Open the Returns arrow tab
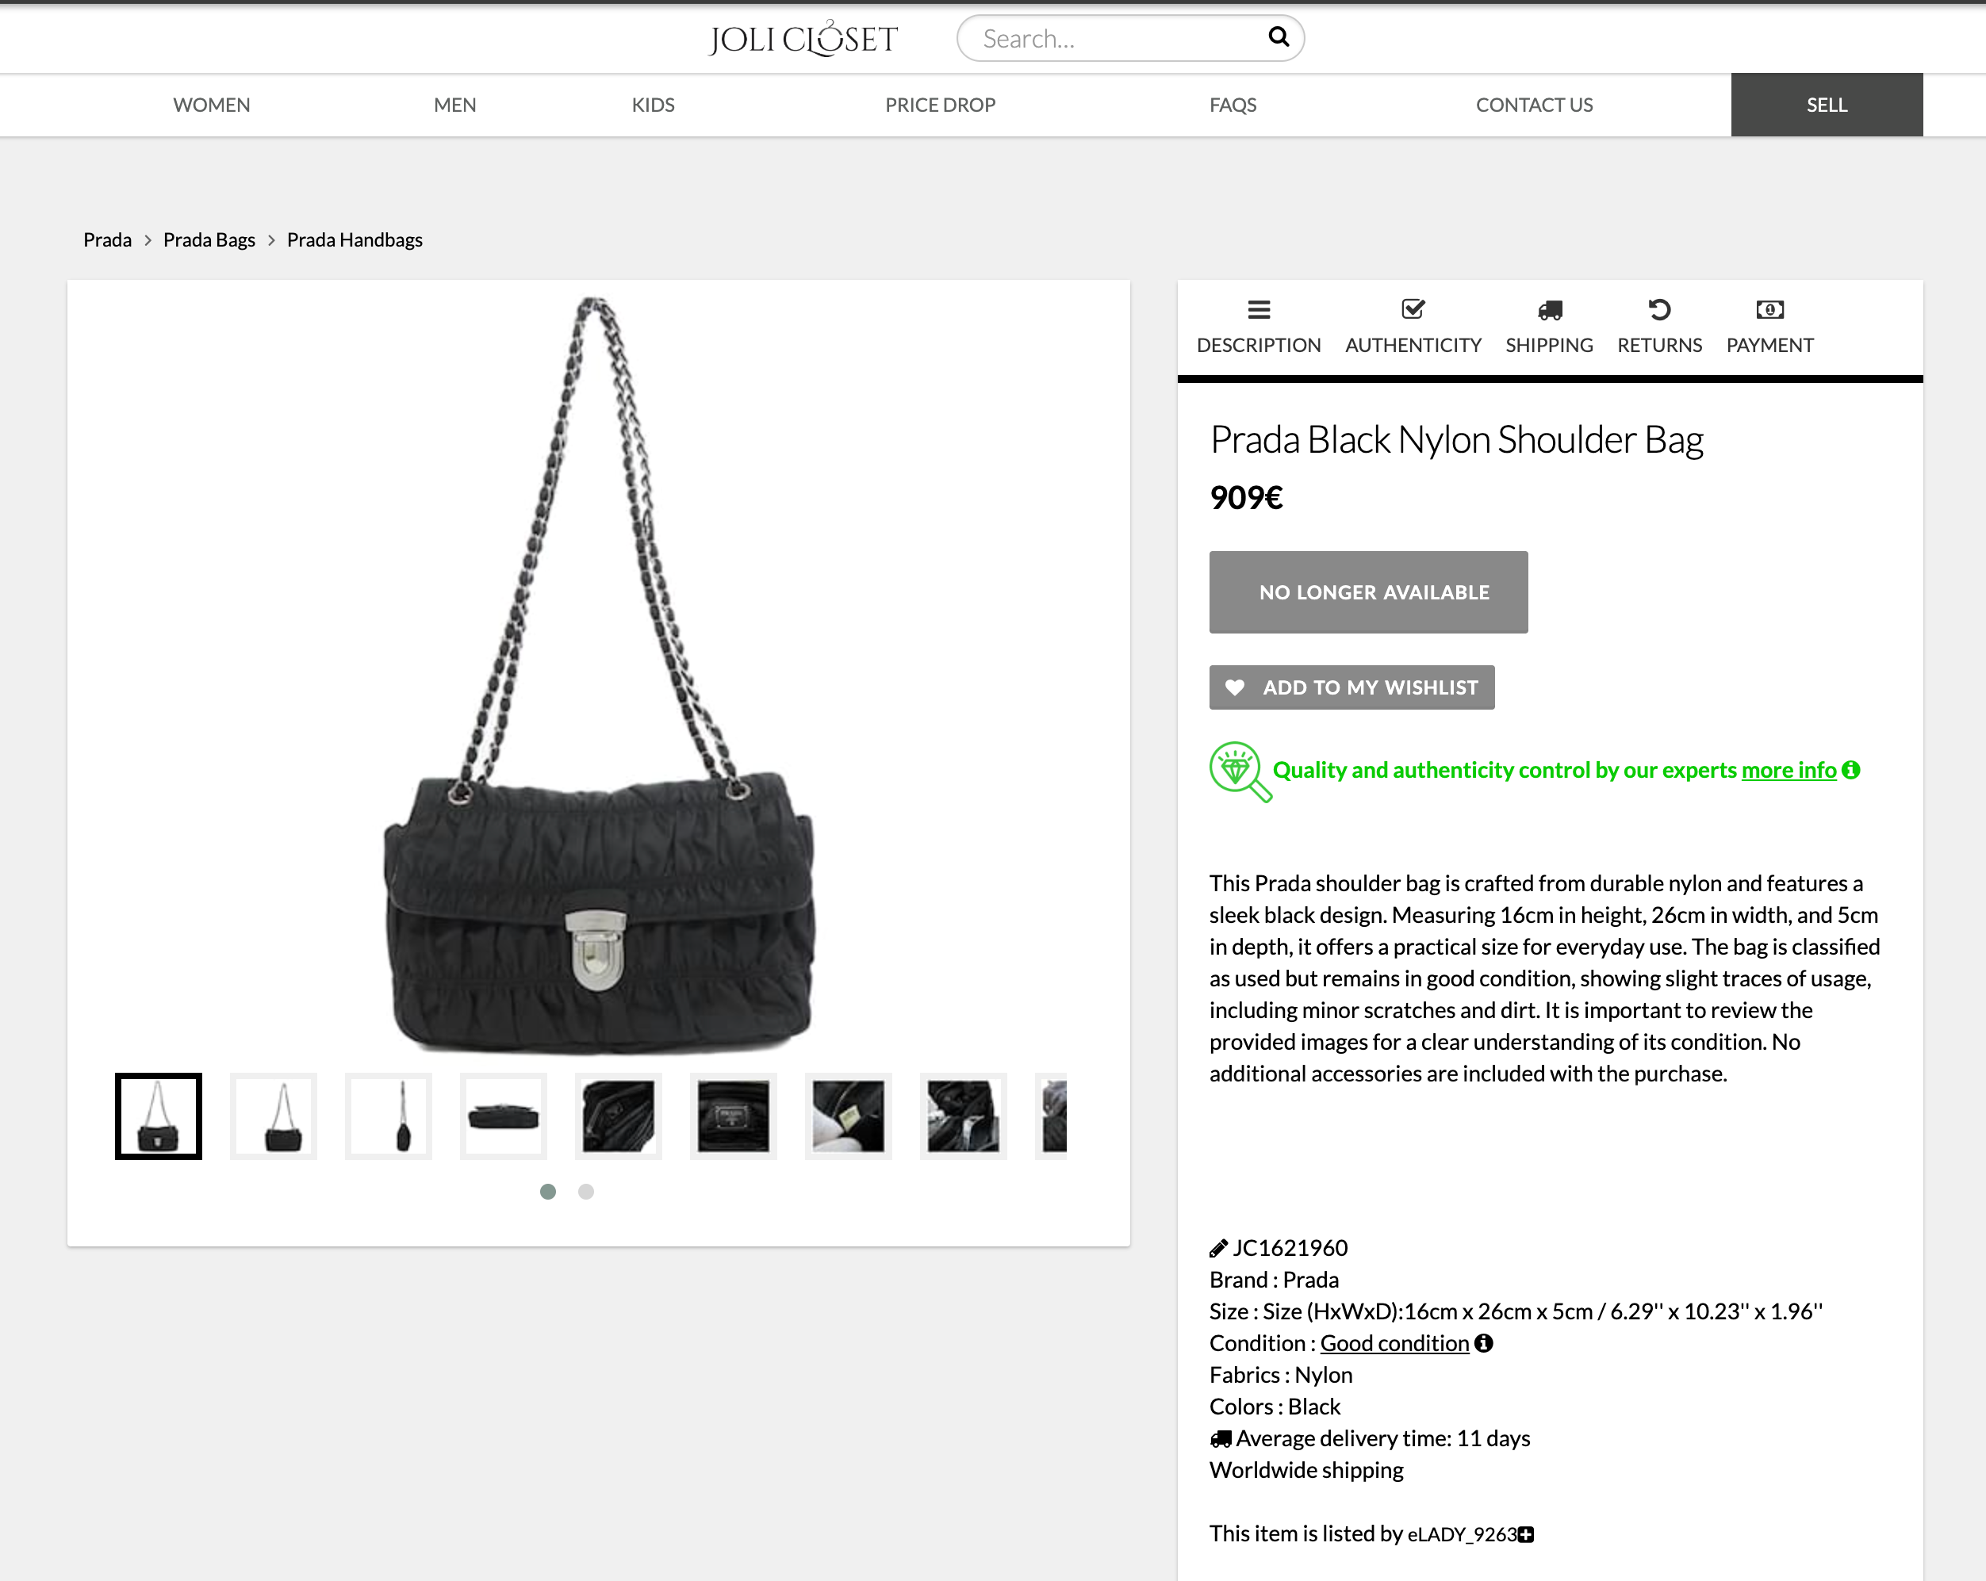This screenshot has width=1986, height=1581. click(x=1659, y=310)
